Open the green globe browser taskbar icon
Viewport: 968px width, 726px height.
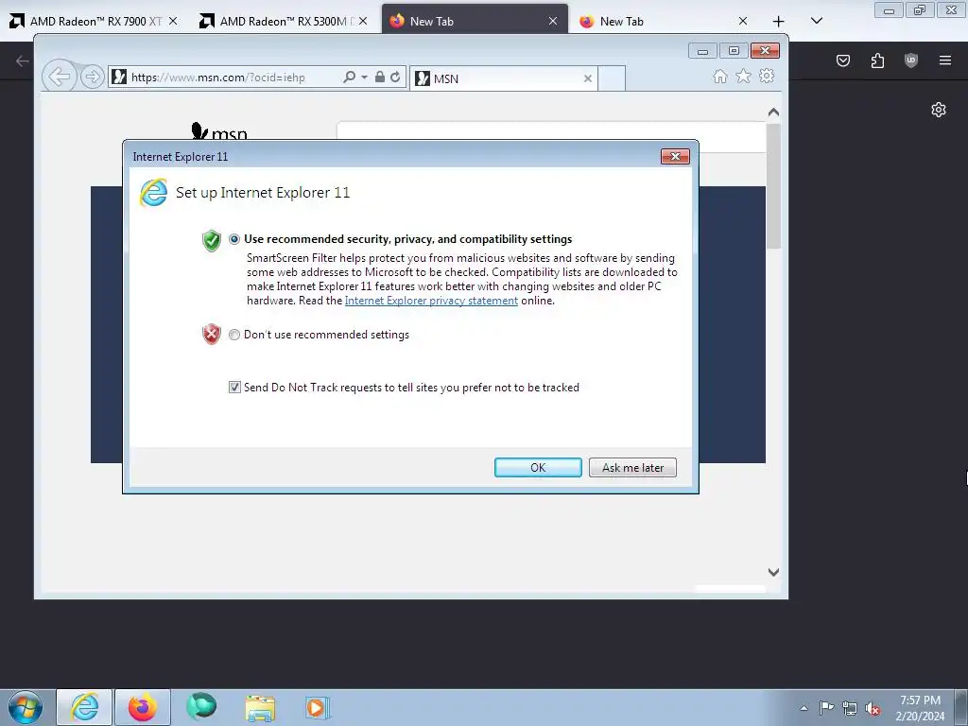click(x=201, y=707)
